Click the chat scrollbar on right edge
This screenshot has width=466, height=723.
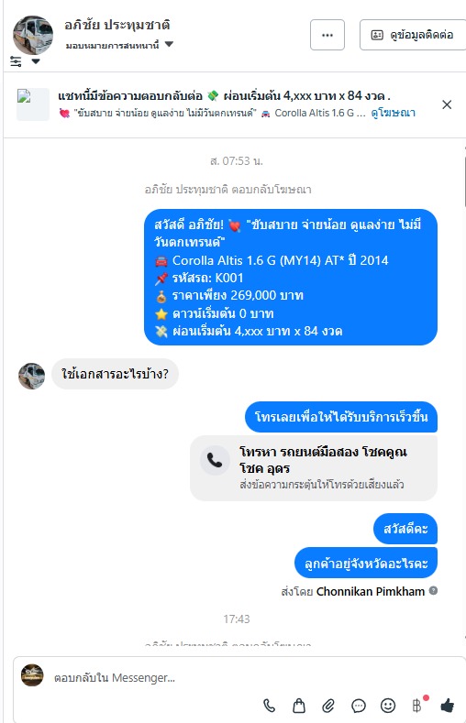pos(464,182)
